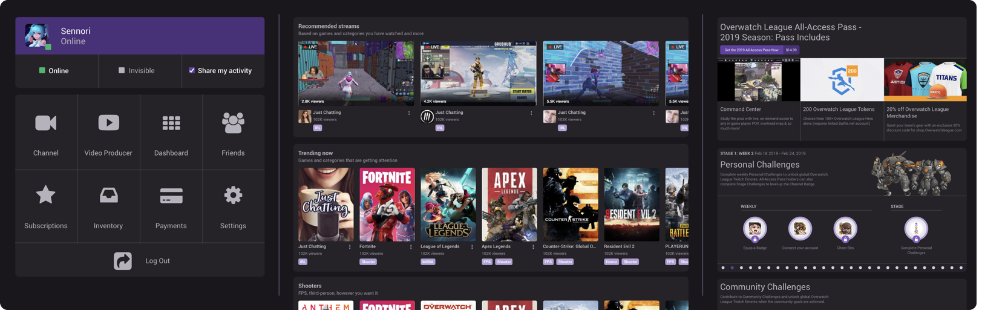
Task: Open the League of Legends game cover
Action: tap(448, 205)
